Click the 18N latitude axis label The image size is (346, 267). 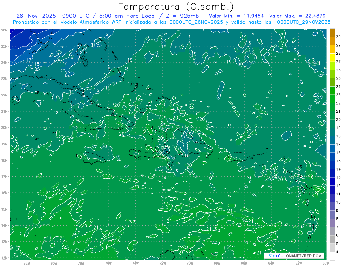click(4, 160)
